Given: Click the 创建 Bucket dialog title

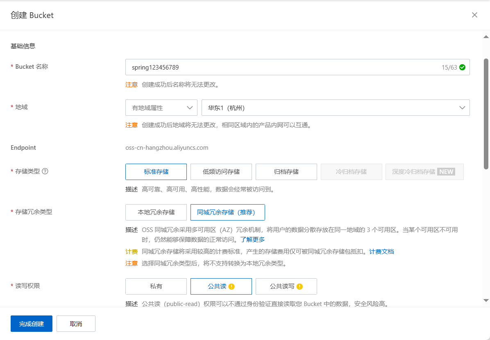Looking at the screenshot, I should tap(32, 15).
